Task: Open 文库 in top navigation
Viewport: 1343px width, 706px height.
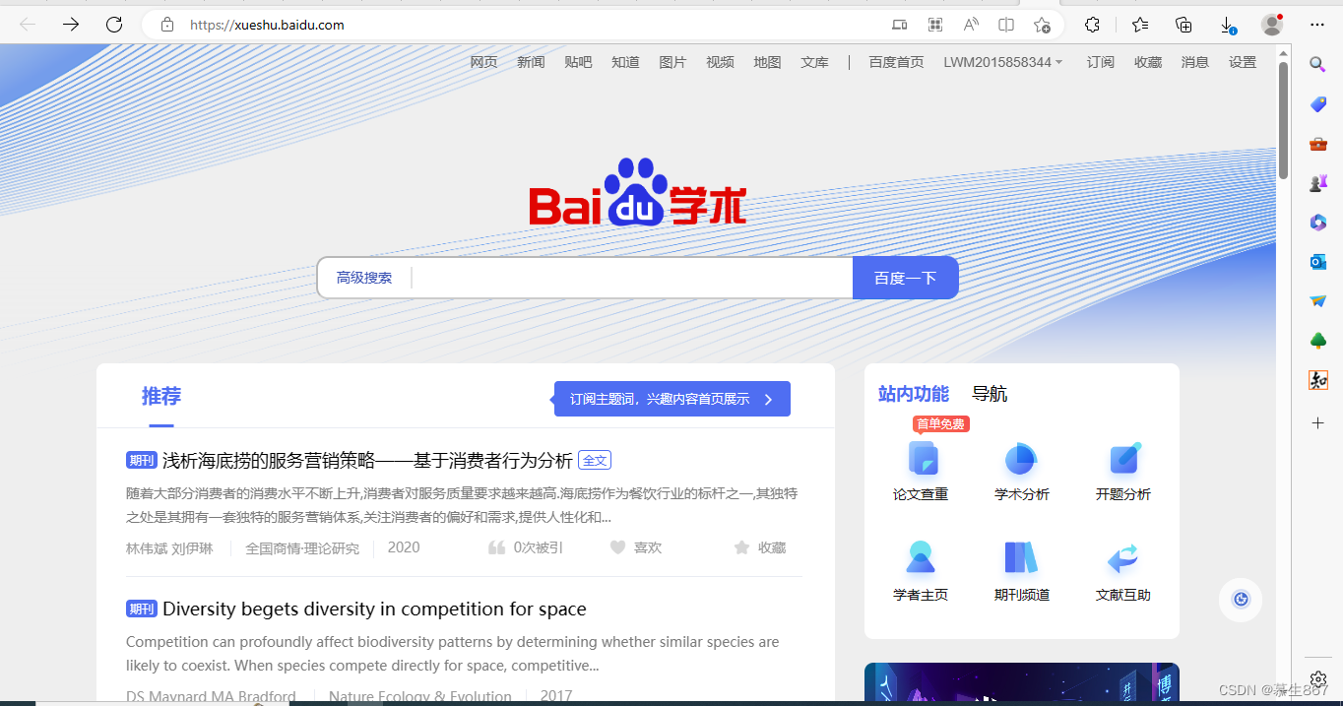Action: 814,62
